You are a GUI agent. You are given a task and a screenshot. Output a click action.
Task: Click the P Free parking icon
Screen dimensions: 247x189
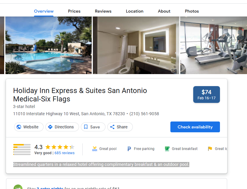(129, 149)
